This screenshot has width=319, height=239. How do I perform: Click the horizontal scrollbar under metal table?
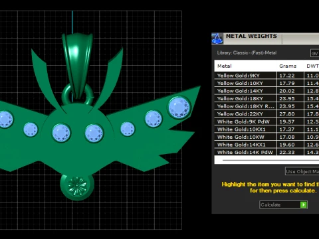click(x=270, y=160)
